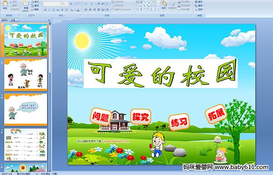The width and height of the screenshot is (273, 175).
Task: Click the 问题 button on the slide
Action: tap(101, 116)
